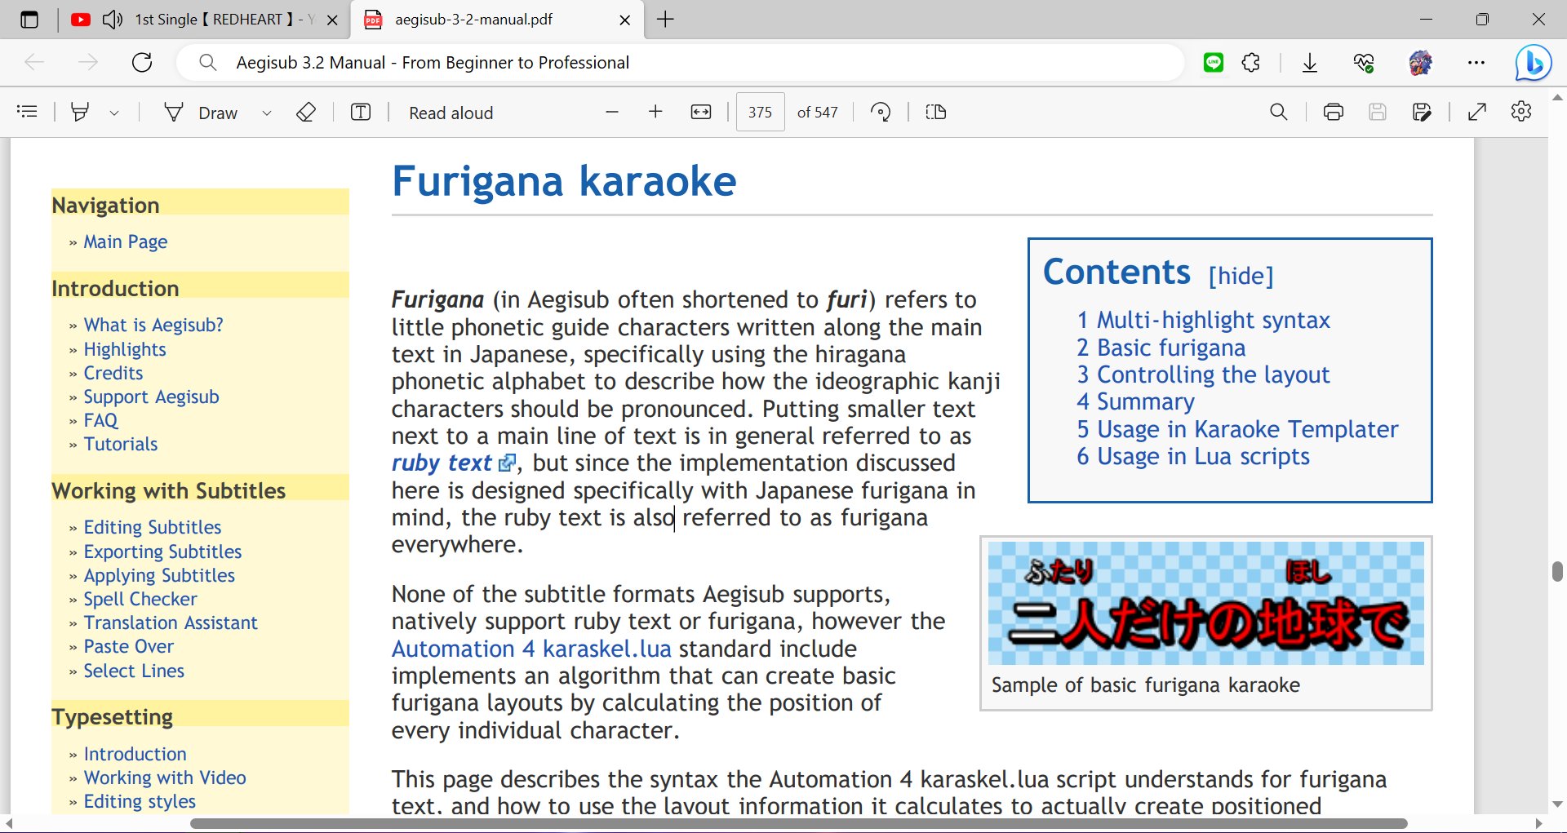Image resolution: width=1567 pixels, height=833 pixels.
Task: Open the document table of contents panel
Action: [27, 112]
